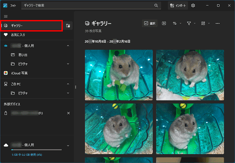Click the インポート import button
This screenshot has width=235, height=163.
click(x=178, y=6)
